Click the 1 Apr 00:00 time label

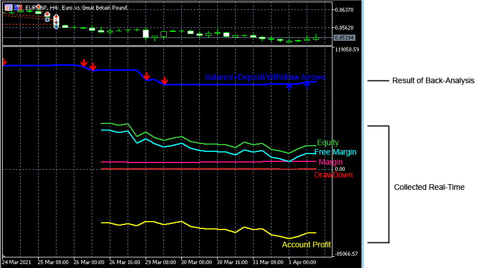(302, 262)
